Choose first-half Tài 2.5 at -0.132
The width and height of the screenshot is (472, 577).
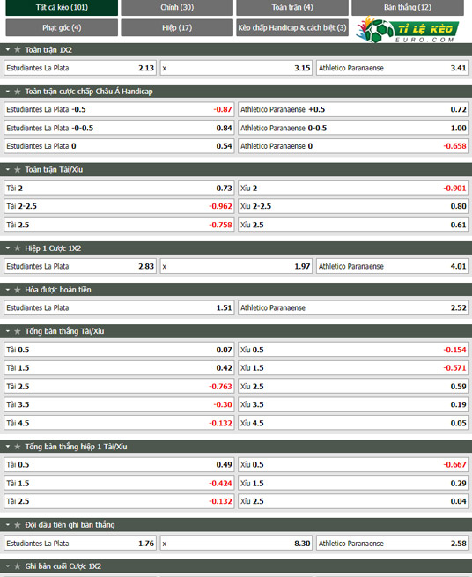[119, 501]
